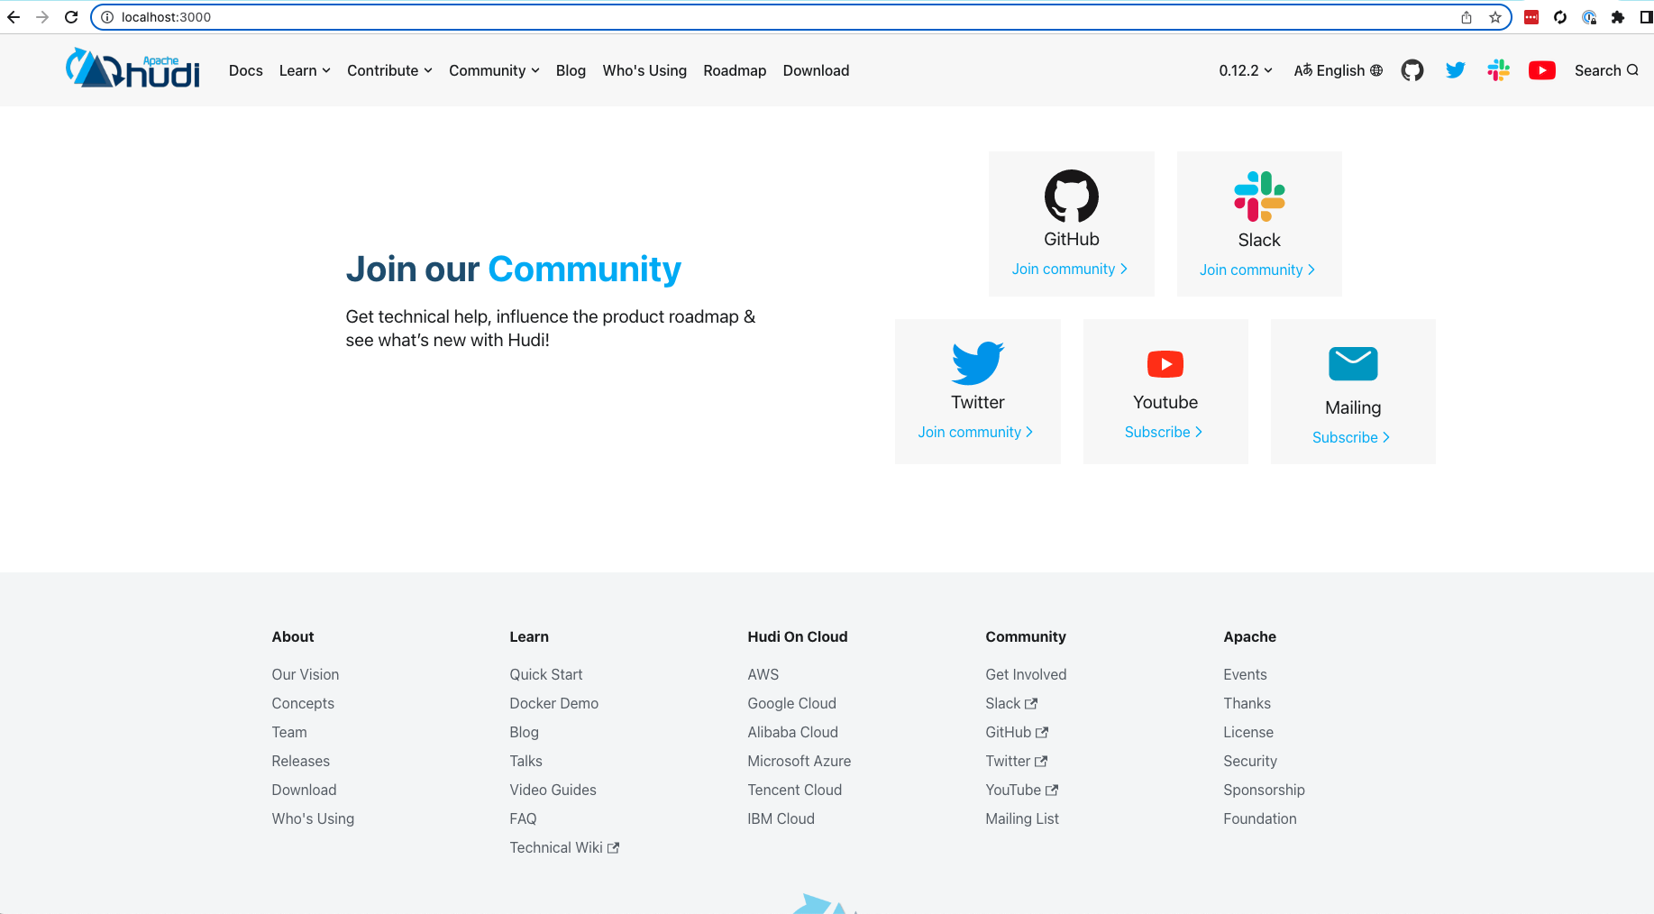Open the YouTube icon in the navbar

click(1542, 70)
